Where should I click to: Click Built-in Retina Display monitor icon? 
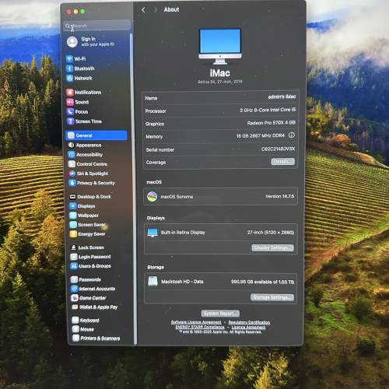pyautogui.click(x=152, y=233)
